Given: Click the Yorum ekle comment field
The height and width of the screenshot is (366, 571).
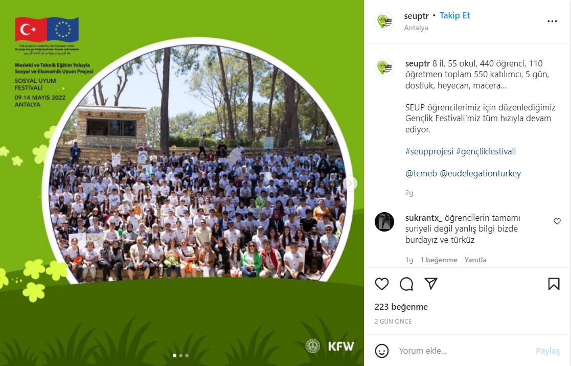Looking at the screenshot, I should coord(463,351).
